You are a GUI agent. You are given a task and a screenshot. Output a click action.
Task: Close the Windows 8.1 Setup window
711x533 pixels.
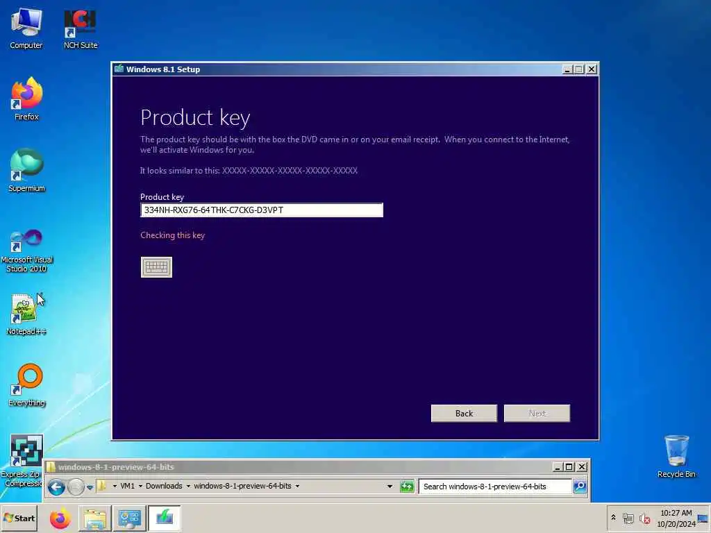(x=592, y=69)
